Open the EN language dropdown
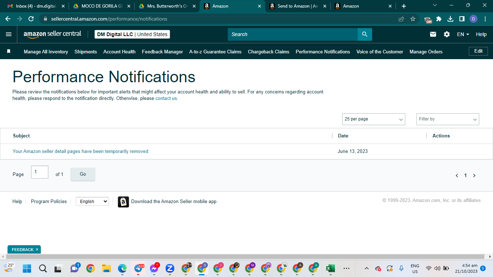493x277 pixels. coord(463,34)
